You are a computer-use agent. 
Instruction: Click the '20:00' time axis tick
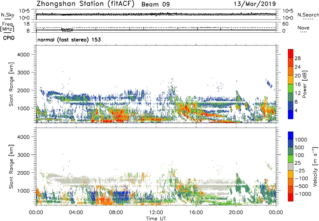coord(236,213)
